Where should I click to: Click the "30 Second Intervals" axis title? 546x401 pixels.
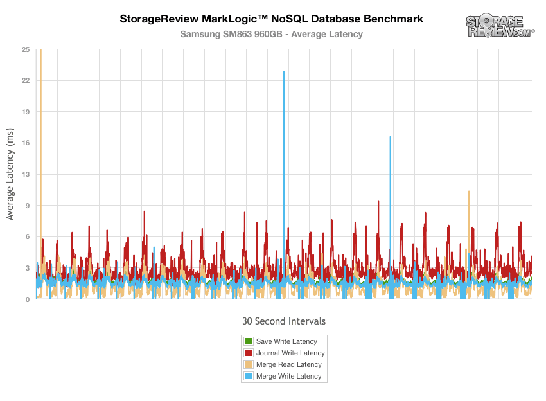[x=284, y=321]
